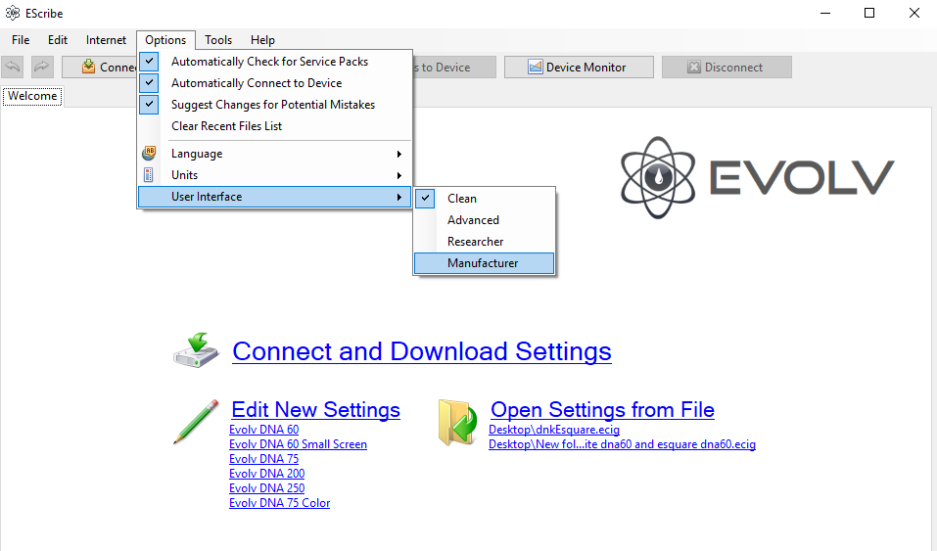Click the folder icon for Open Settings
This screenshot has width=937, height=551.
(x=457, y=423)
